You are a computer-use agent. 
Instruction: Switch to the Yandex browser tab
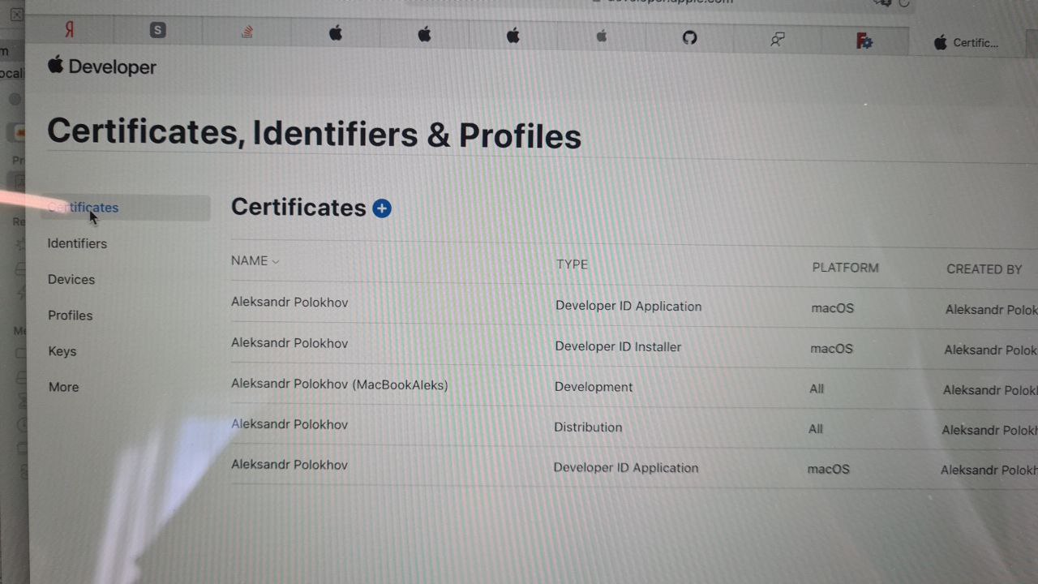[x=70, y=30]
